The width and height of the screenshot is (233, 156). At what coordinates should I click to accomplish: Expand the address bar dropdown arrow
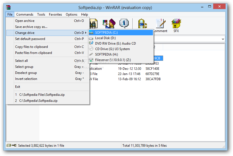click(x=223, y=39)
